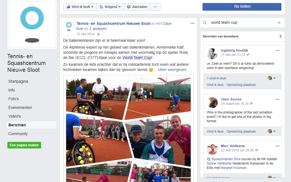Click the page search magnifier icon
291x182 pixels.
tap(204, 23)
